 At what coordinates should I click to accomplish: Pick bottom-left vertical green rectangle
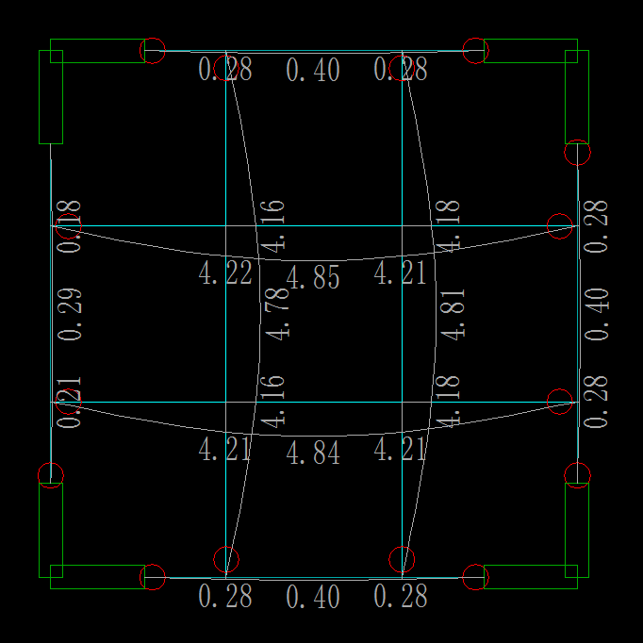tap(51, 530)
